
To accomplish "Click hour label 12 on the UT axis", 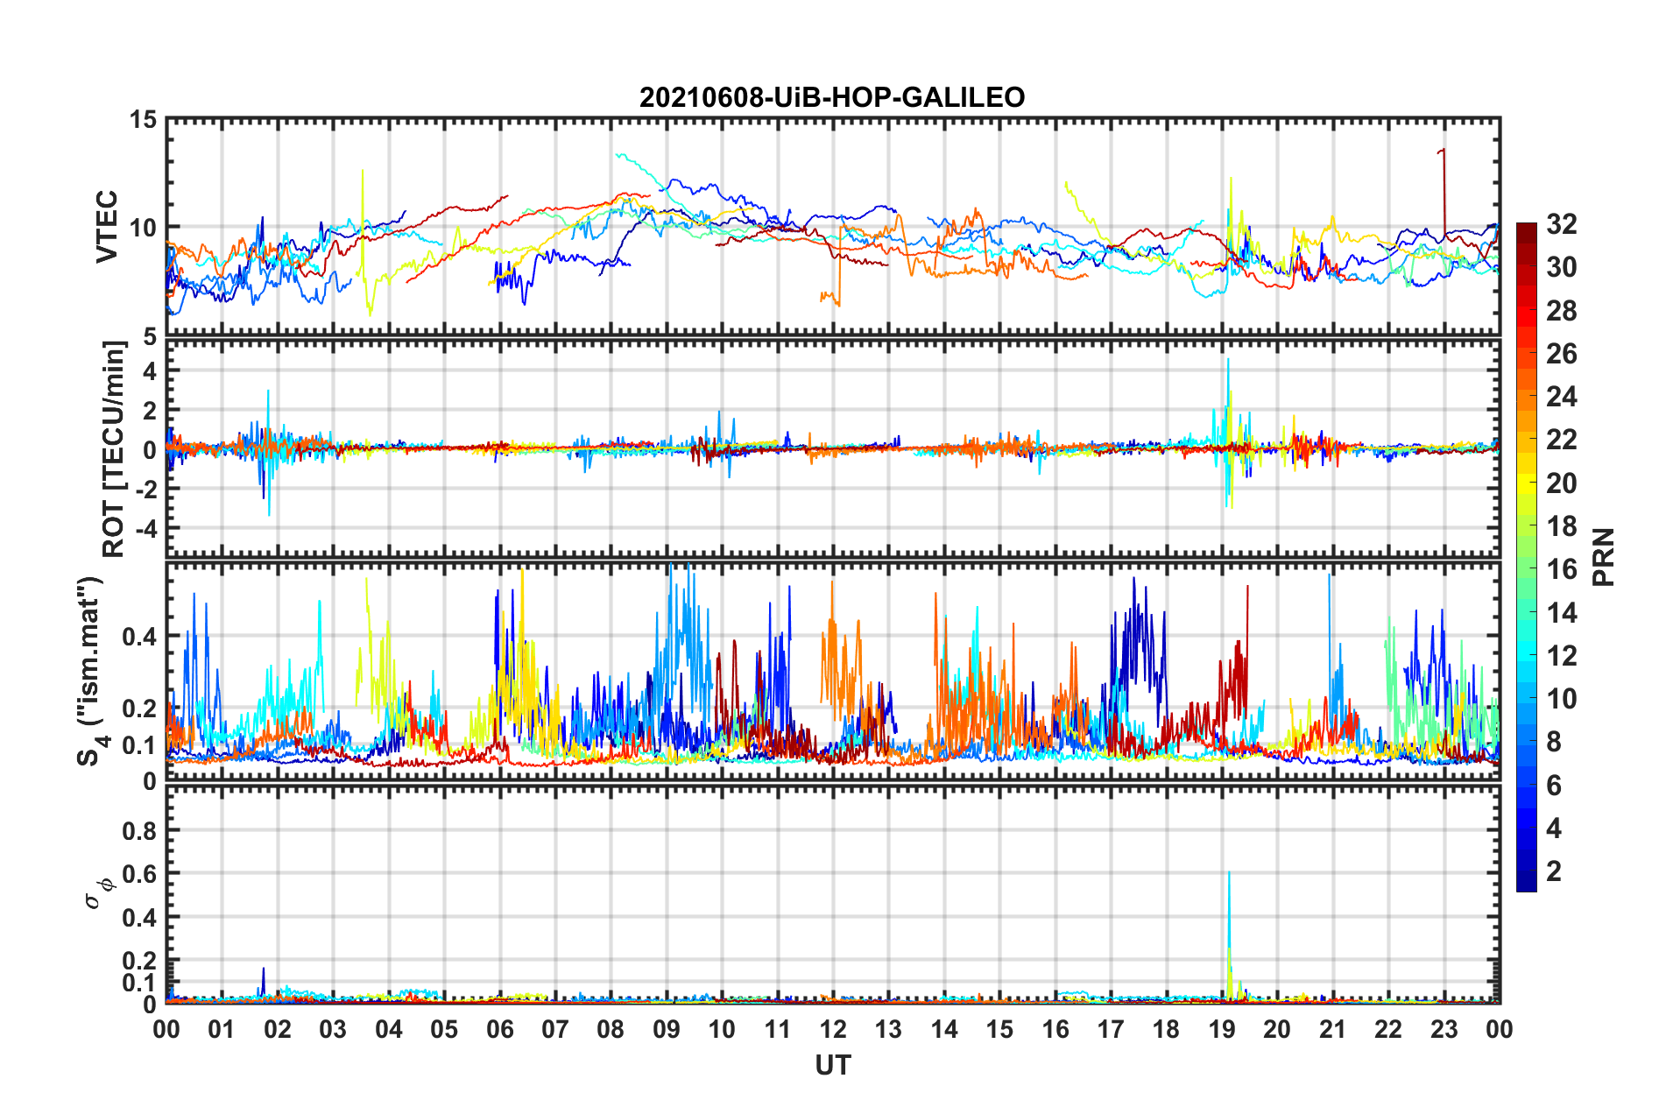I will (833, 1029).
